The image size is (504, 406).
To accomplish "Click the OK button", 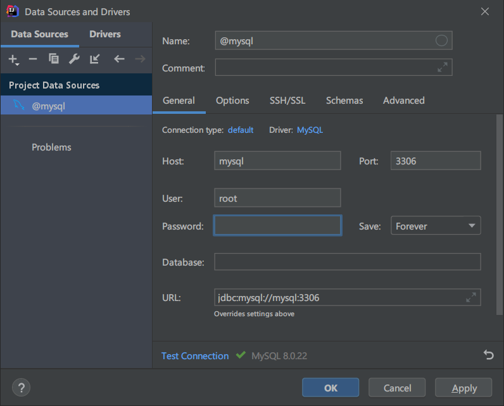I will [331, 388].
